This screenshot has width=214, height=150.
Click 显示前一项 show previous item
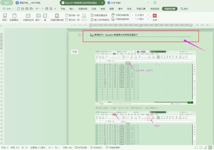72,15
